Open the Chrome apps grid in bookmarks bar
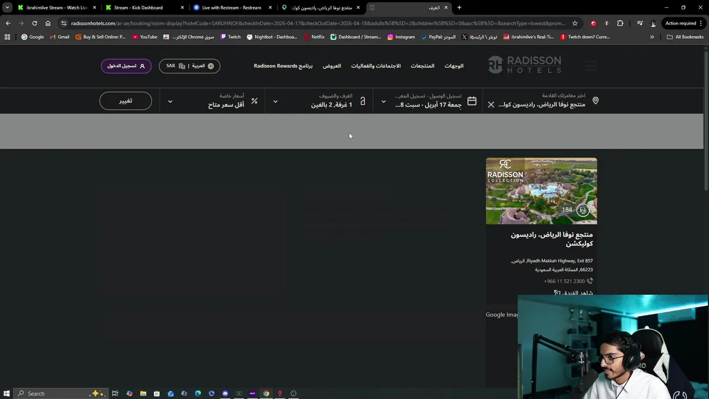 (x=7, y=37)
